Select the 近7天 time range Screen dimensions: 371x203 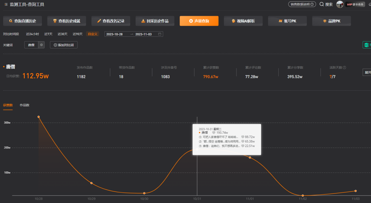pyautogui.click(x=48, y=34)
